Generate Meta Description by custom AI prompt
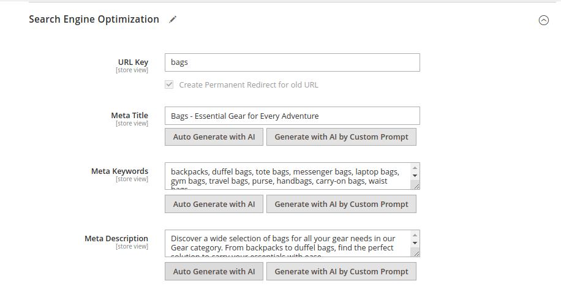Image resolution: width=561 pixels, height=289 pixels. click(341, 271)
